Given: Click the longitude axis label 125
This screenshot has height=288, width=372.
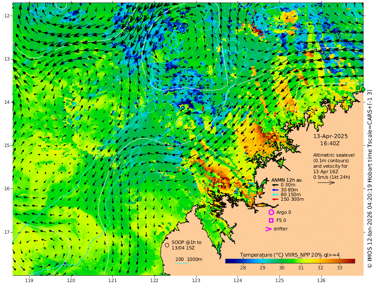Looking at the screenshot, I should (x=280, y=281).
